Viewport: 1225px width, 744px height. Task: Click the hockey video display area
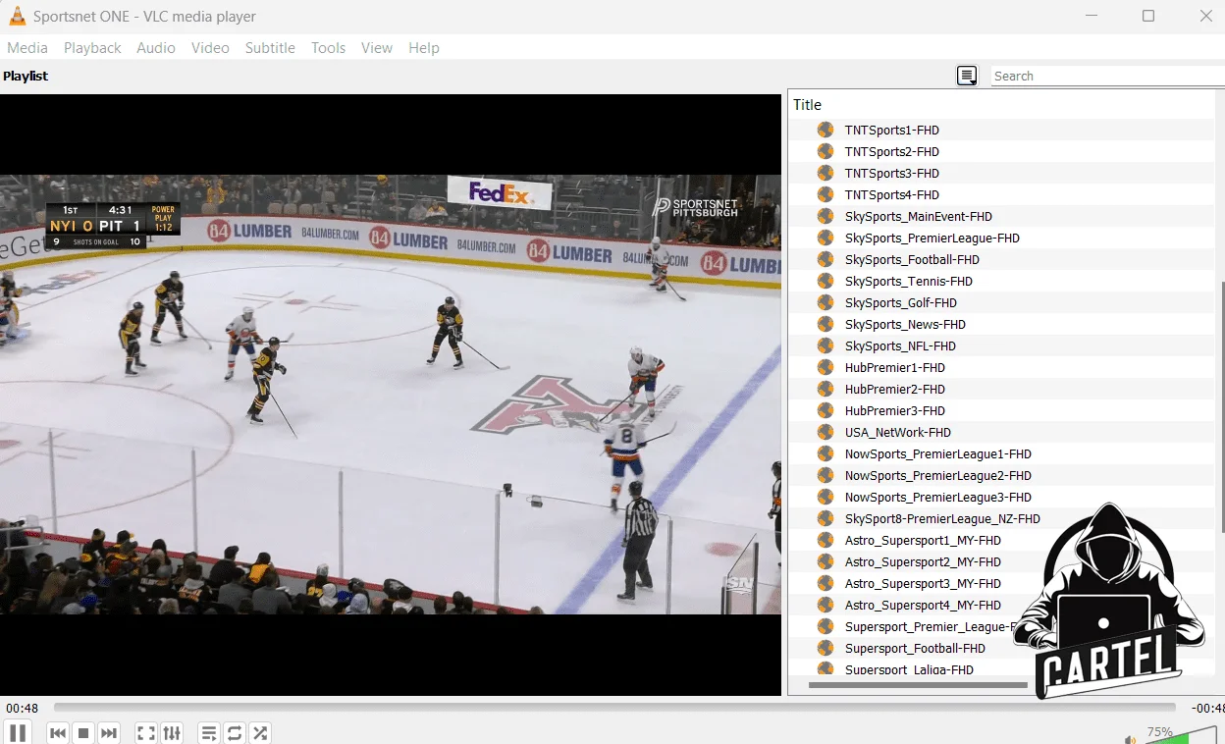[391, 395]
